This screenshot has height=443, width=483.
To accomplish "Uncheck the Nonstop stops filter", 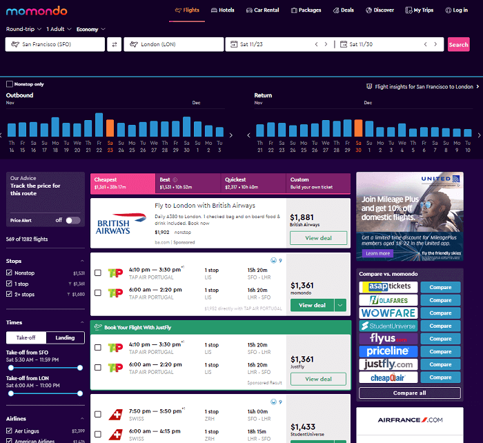I will (9, 273).
